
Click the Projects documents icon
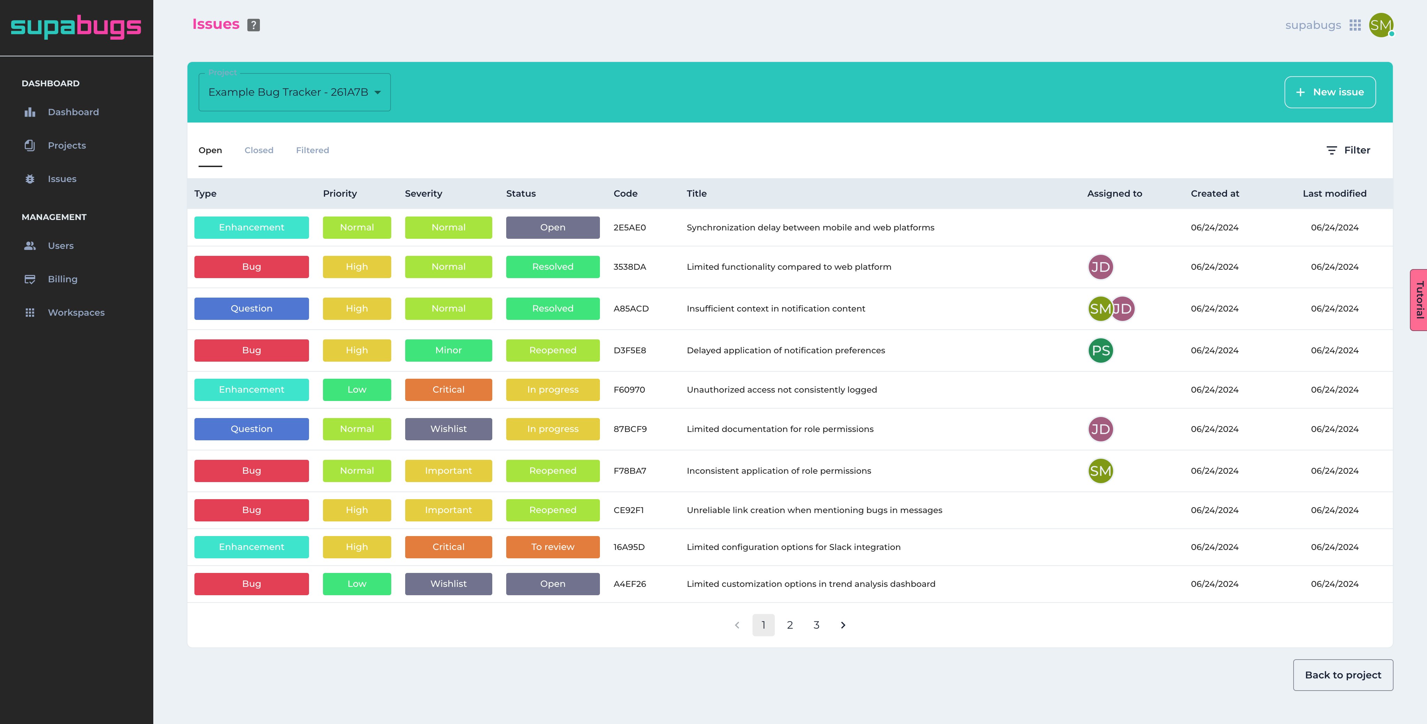click(30, 145)
